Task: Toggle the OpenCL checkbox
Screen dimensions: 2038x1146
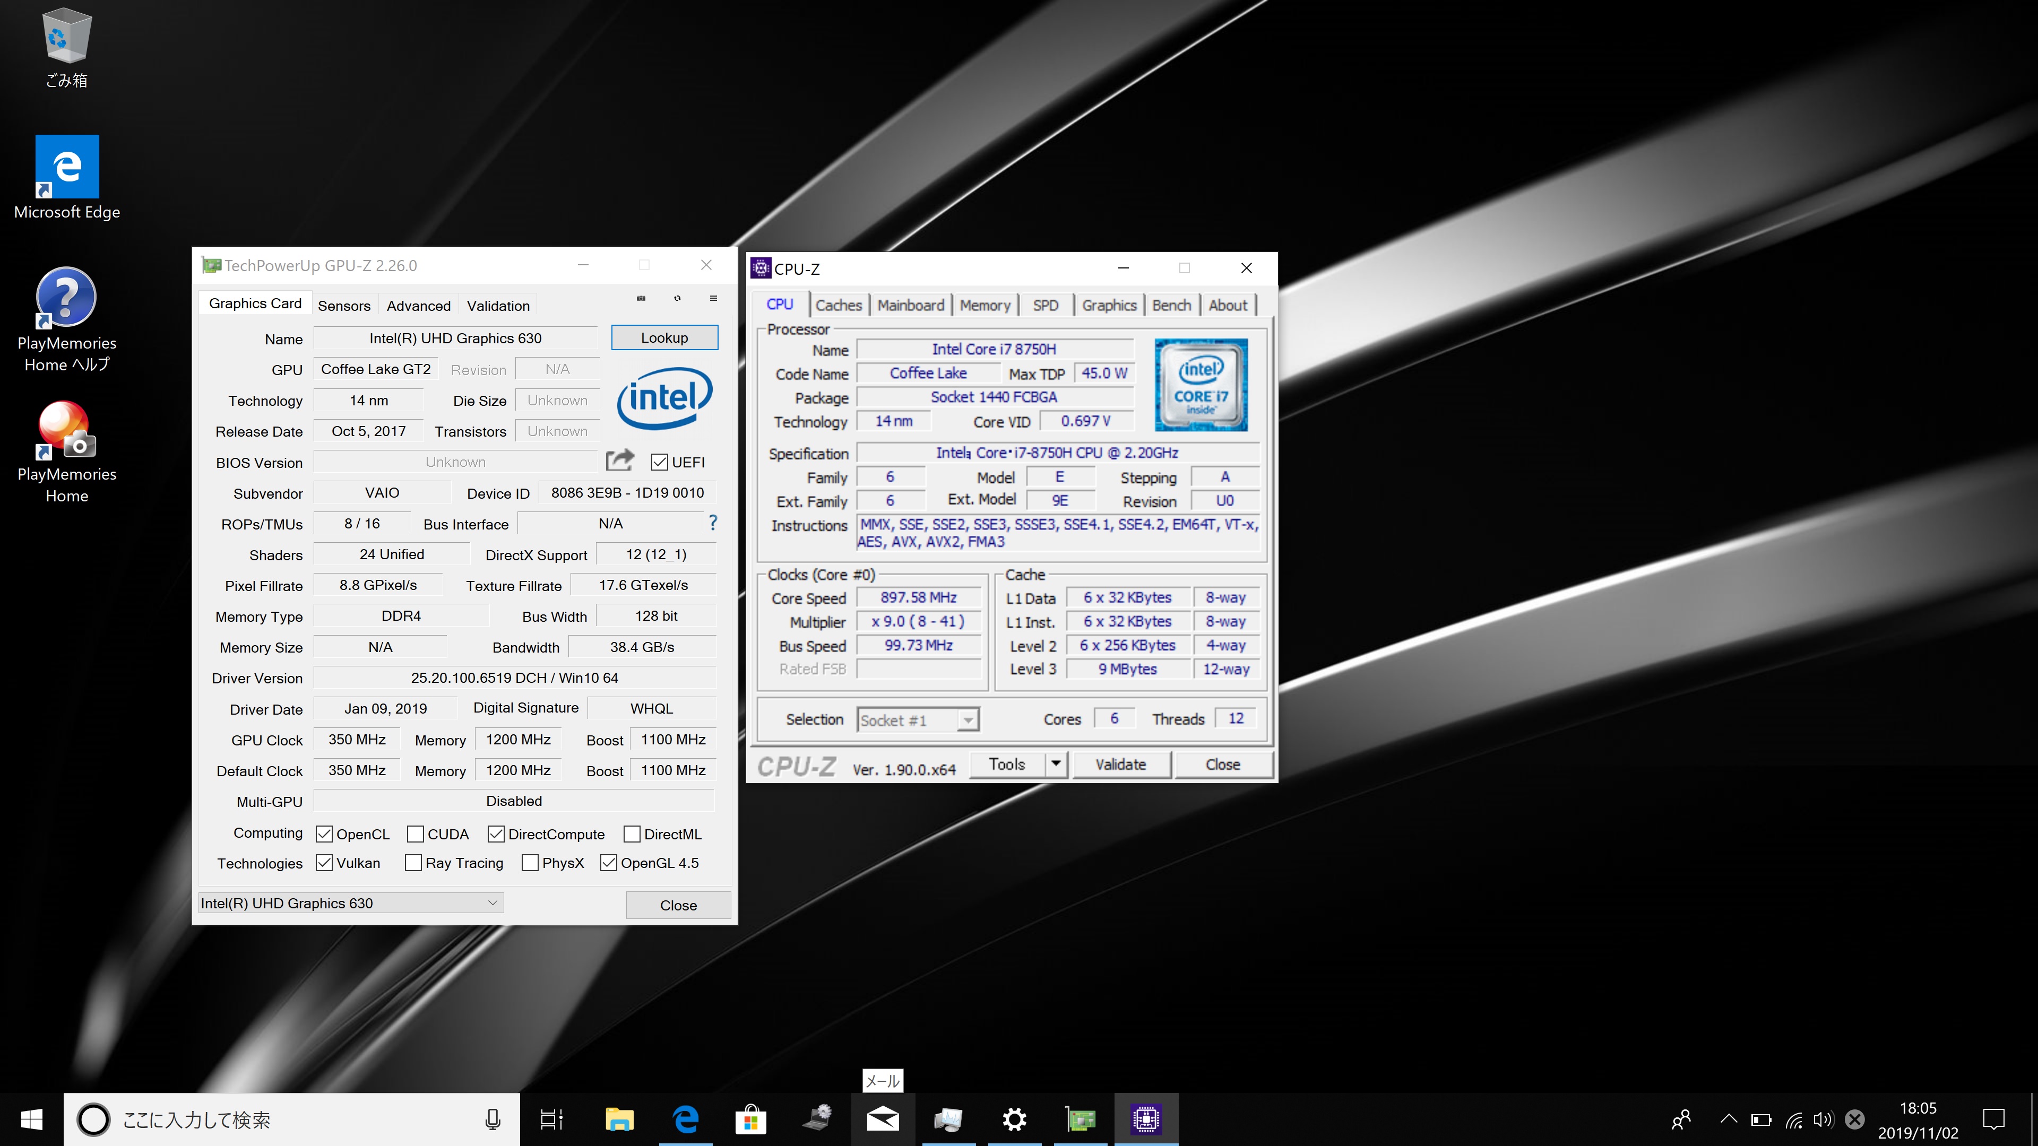Action: tap(324, 834)
